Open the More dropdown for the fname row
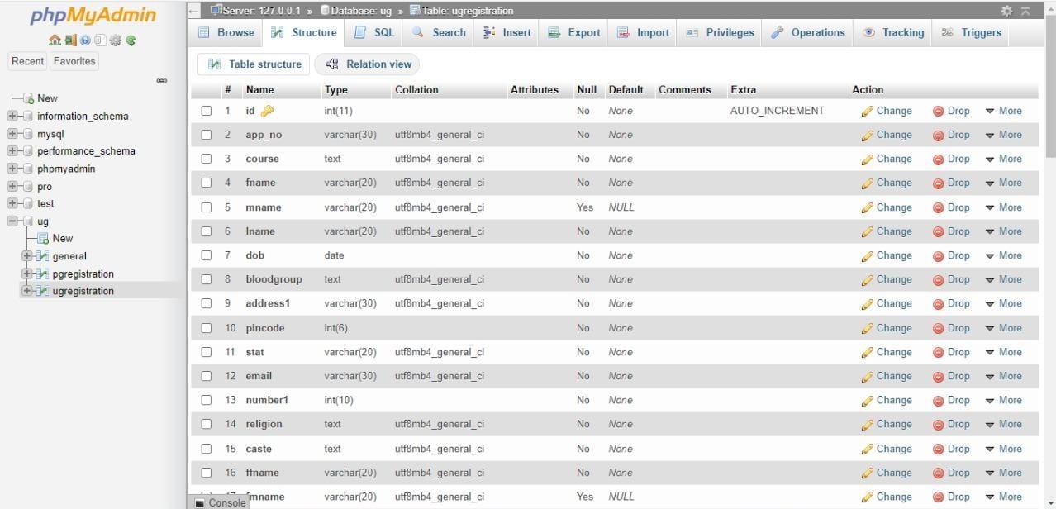 point(1003,183)
